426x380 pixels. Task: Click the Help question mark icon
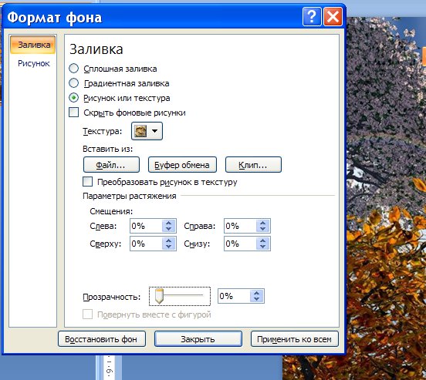[x=312, y=17]
